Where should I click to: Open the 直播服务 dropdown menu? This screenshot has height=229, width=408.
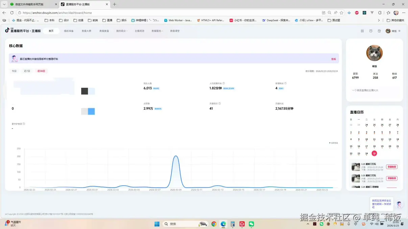click(157, 31)
